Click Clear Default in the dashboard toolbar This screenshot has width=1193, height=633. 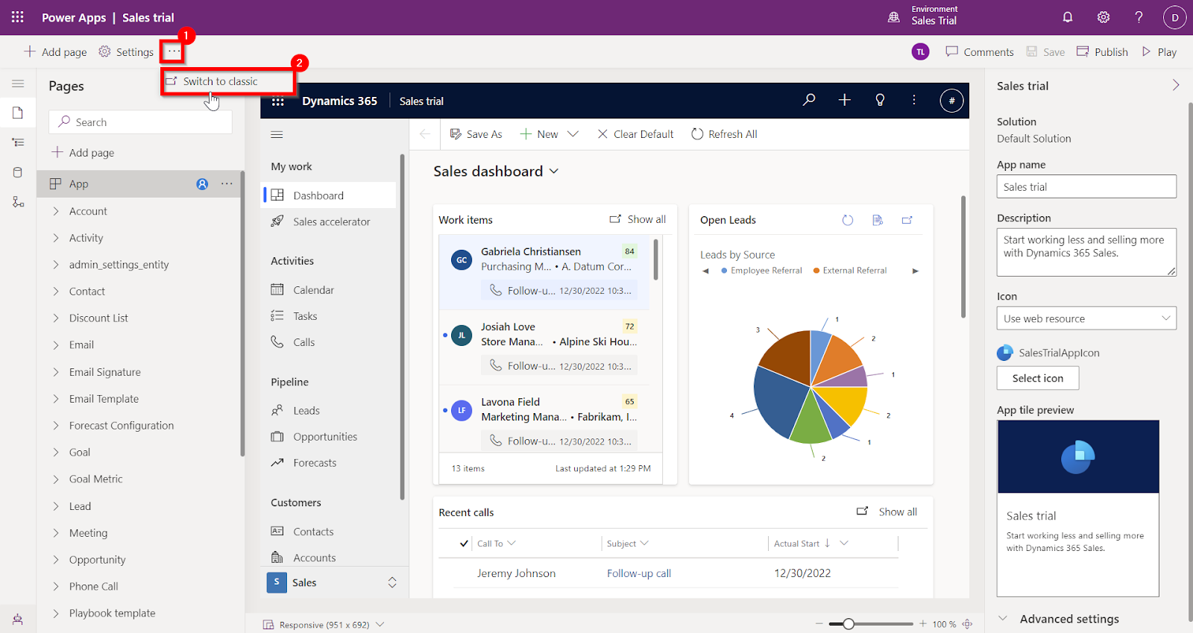[635, 134]
